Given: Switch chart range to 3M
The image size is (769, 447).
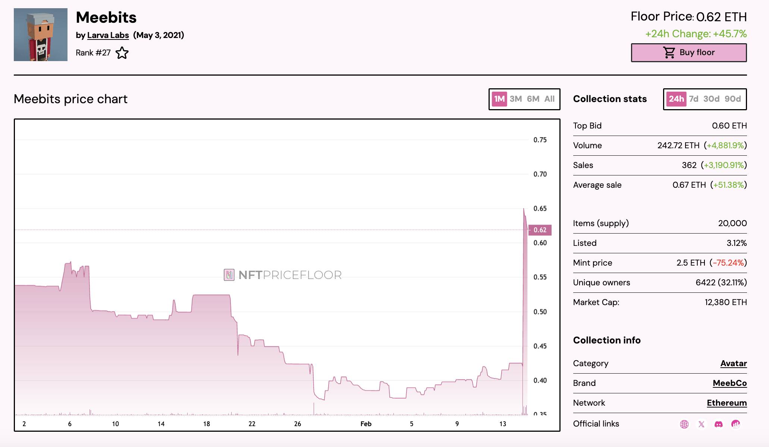Looking at the screenshot, I should (x=516, y=99).
